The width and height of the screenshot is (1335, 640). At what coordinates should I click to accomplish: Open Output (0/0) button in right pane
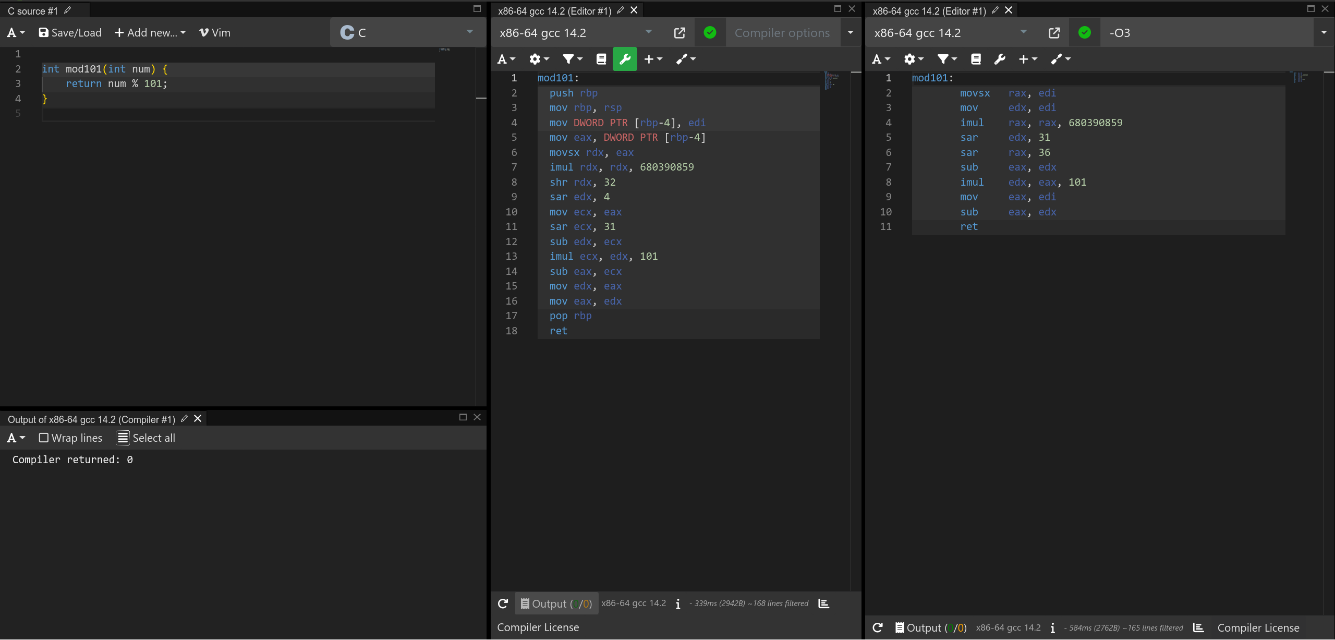[x=931, y=628]
